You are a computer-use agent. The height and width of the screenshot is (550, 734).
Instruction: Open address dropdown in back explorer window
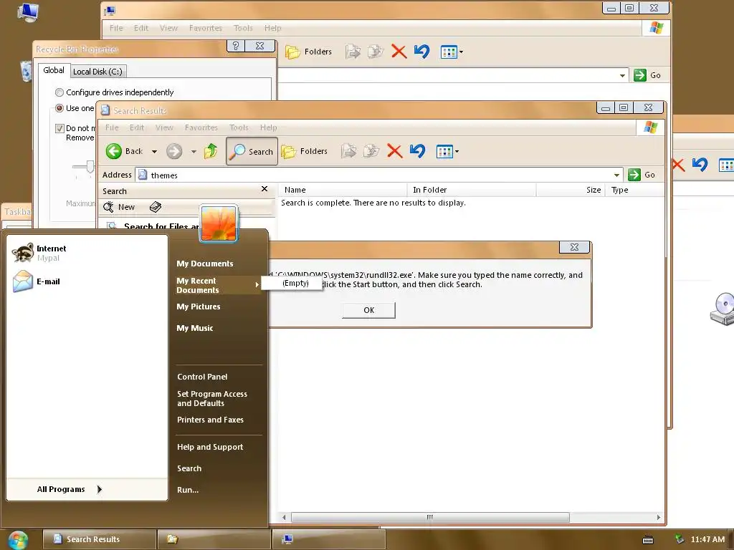coord(622,75)
